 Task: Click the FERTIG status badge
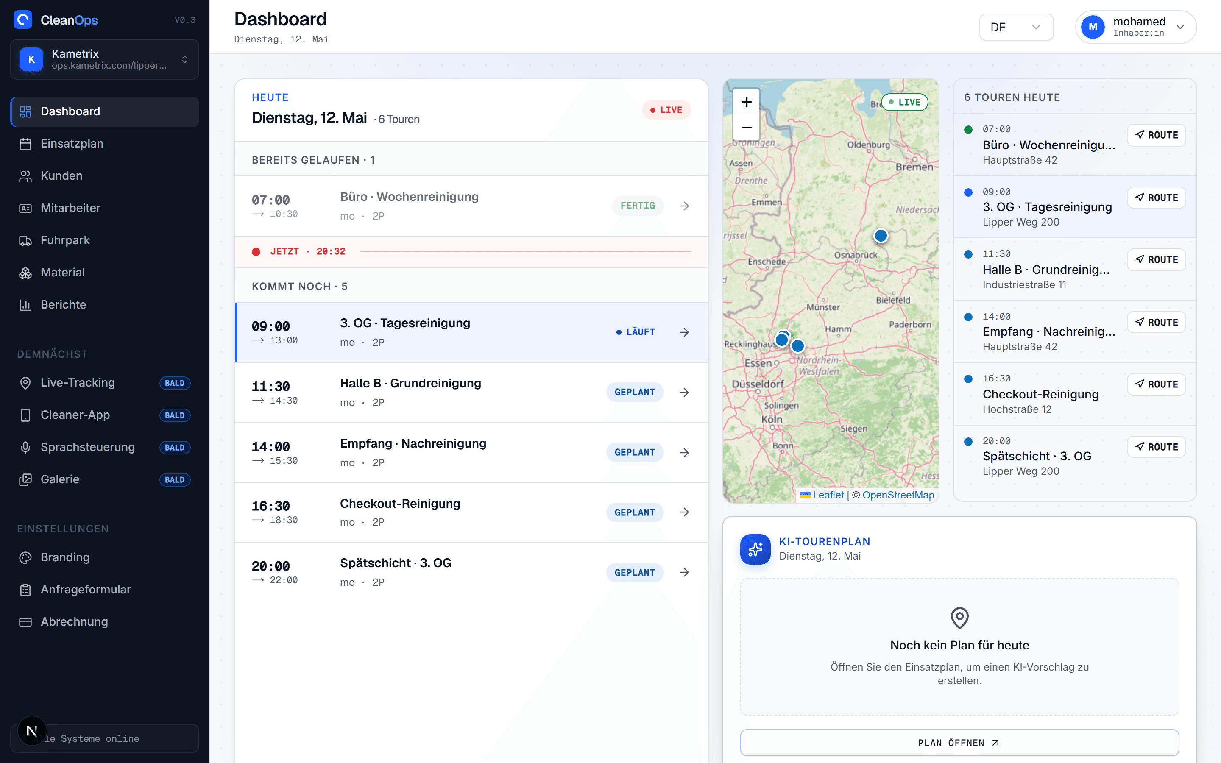tap(638, 206)
